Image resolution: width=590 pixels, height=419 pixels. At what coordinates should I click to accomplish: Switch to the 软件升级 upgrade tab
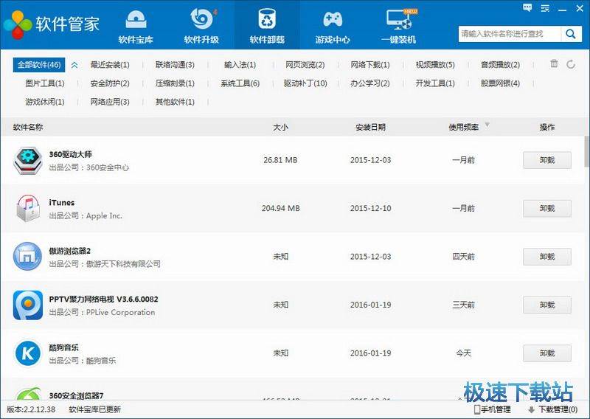[201, 26]
